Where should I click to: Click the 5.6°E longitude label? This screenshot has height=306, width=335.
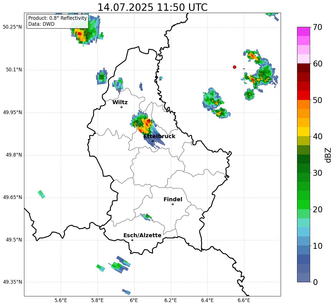61,300
